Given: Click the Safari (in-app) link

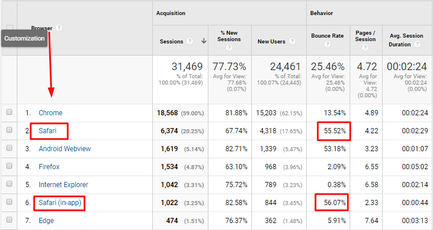Looking at the screenshot, I should (x=60, y=203).
